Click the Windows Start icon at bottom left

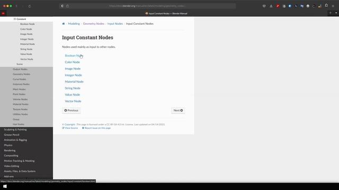pyautogui.click(x=5, y=186)
